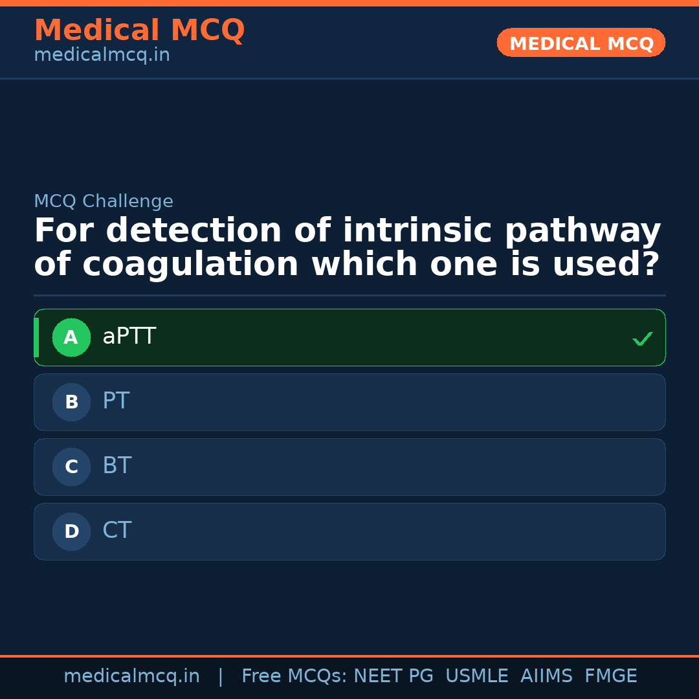
Task: Open the medicalmcq.in link in footer
Action: [x=131, y=676]
